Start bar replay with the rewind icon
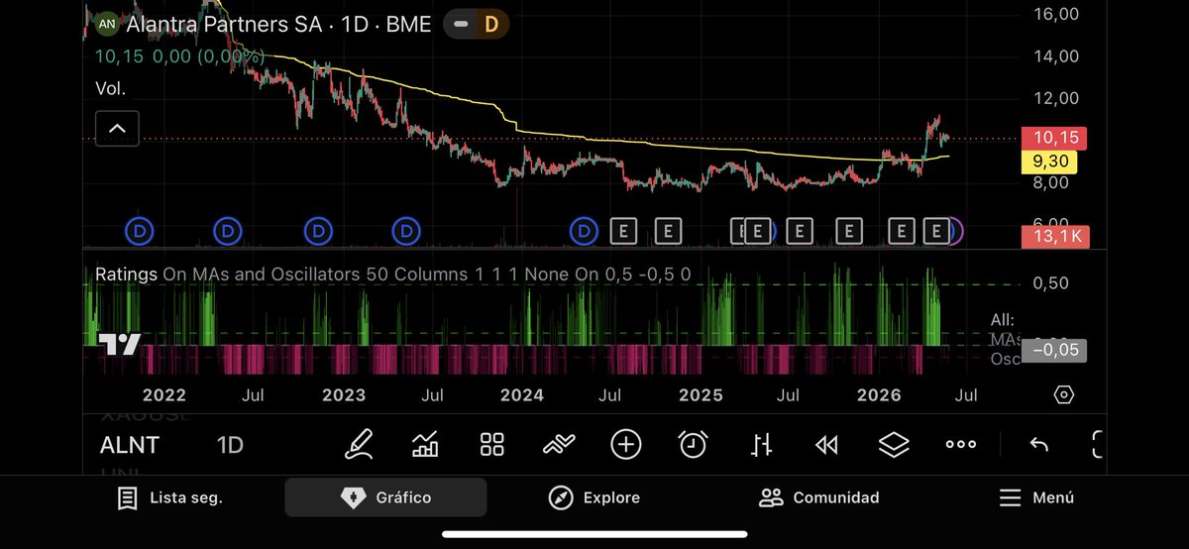The height and width of the screenshot is (549, 1189). point(826,445)
